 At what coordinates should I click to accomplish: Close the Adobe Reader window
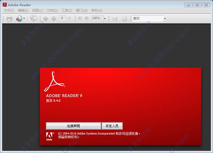(x=206, y=5)
